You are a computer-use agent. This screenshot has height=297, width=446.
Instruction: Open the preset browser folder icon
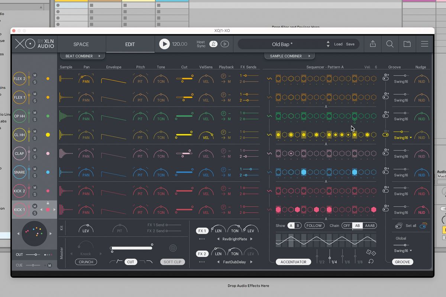click(407, 44)
